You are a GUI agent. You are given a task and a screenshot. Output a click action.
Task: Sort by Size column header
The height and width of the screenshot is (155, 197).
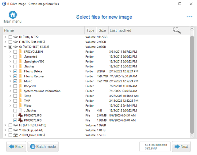click(x=102, y=30)
